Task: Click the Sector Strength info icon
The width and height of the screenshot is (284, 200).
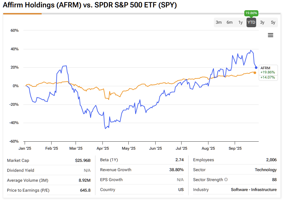Action: (226, 179)
